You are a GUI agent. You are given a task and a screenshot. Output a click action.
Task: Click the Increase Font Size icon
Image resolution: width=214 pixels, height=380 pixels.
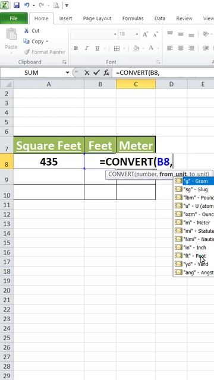point(145,34)
